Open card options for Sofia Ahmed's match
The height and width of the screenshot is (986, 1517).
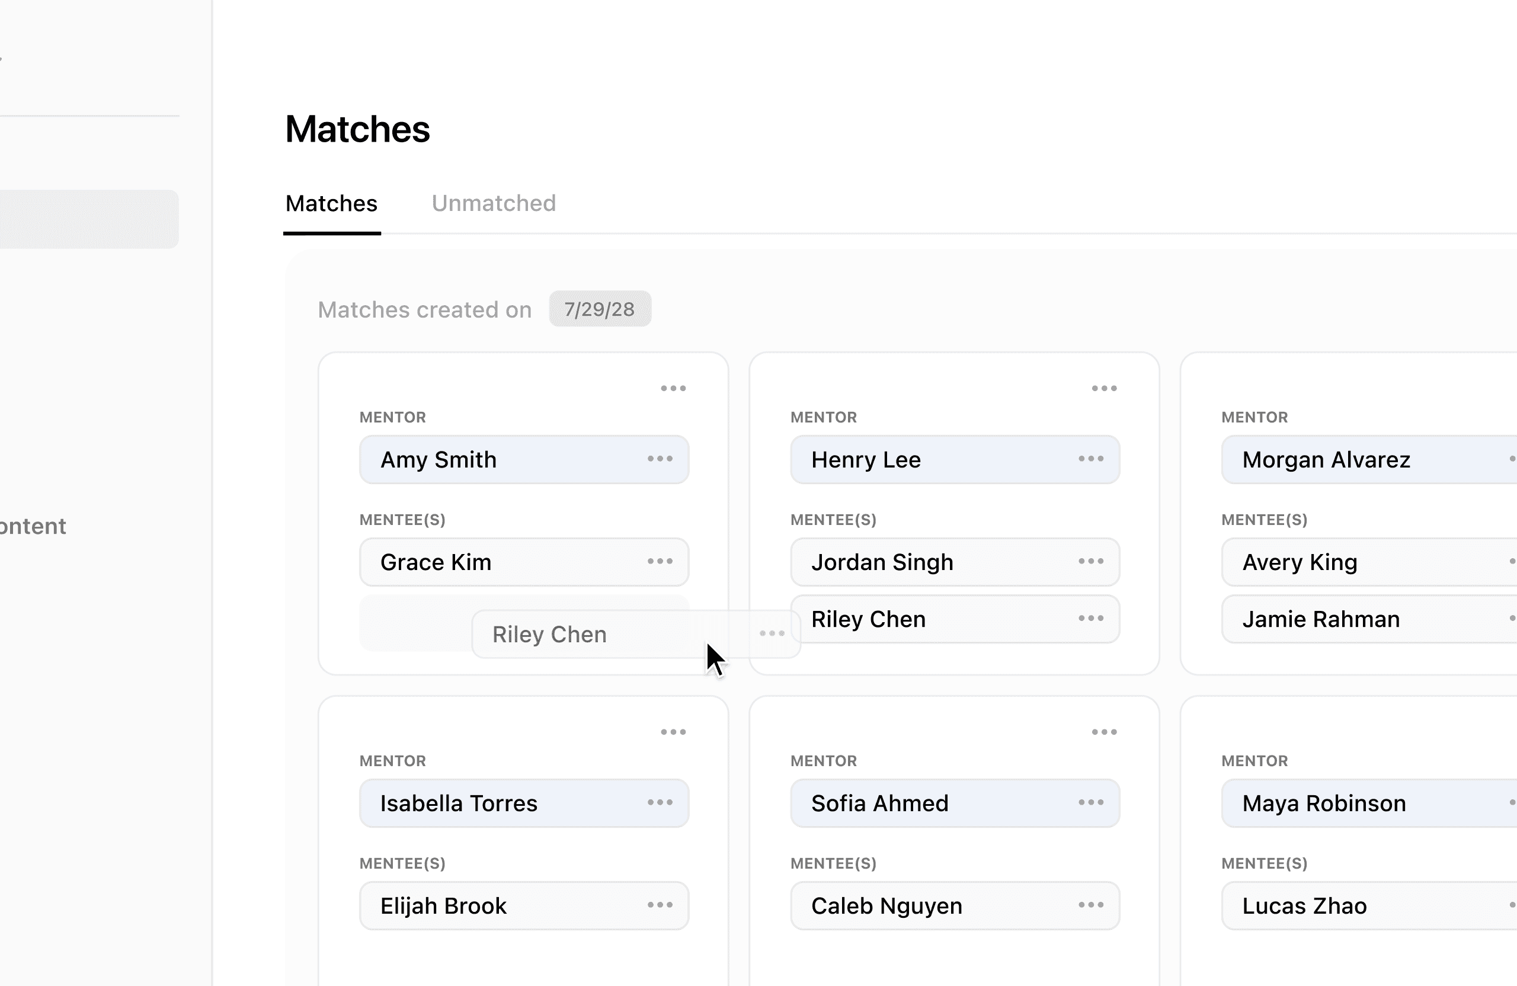point(1104,732)
